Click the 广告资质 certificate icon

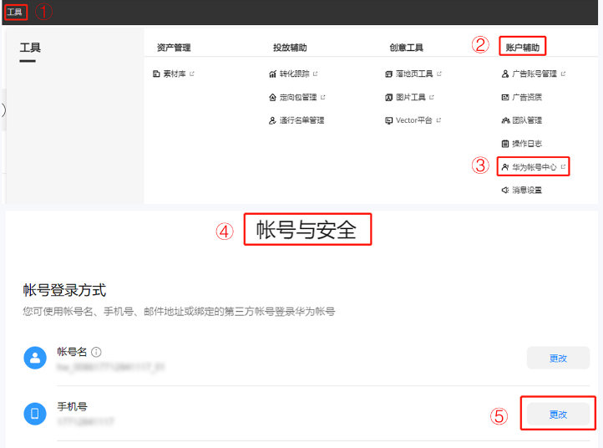(505, 98)
